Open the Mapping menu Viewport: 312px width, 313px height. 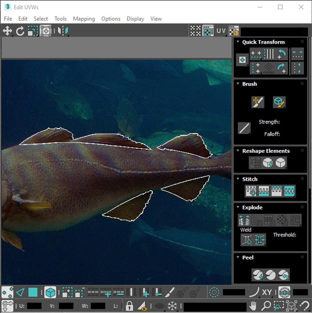pyautogui.click(x=84, y=19)
